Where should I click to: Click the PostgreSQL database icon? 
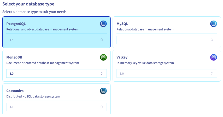click(x=103, y=24)
